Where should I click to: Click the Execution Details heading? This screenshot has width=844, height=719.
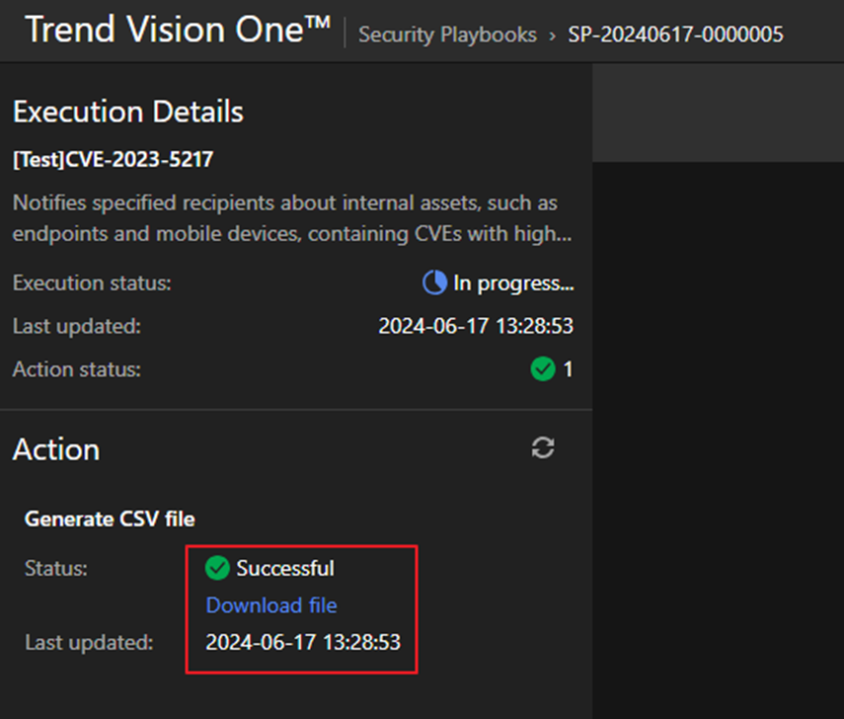click(128, 112)
